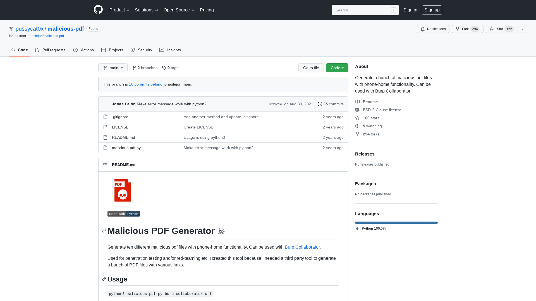The height and width of the screenshot is (301, 536).
Task: Switch to the Security tab
Action: 141,50
